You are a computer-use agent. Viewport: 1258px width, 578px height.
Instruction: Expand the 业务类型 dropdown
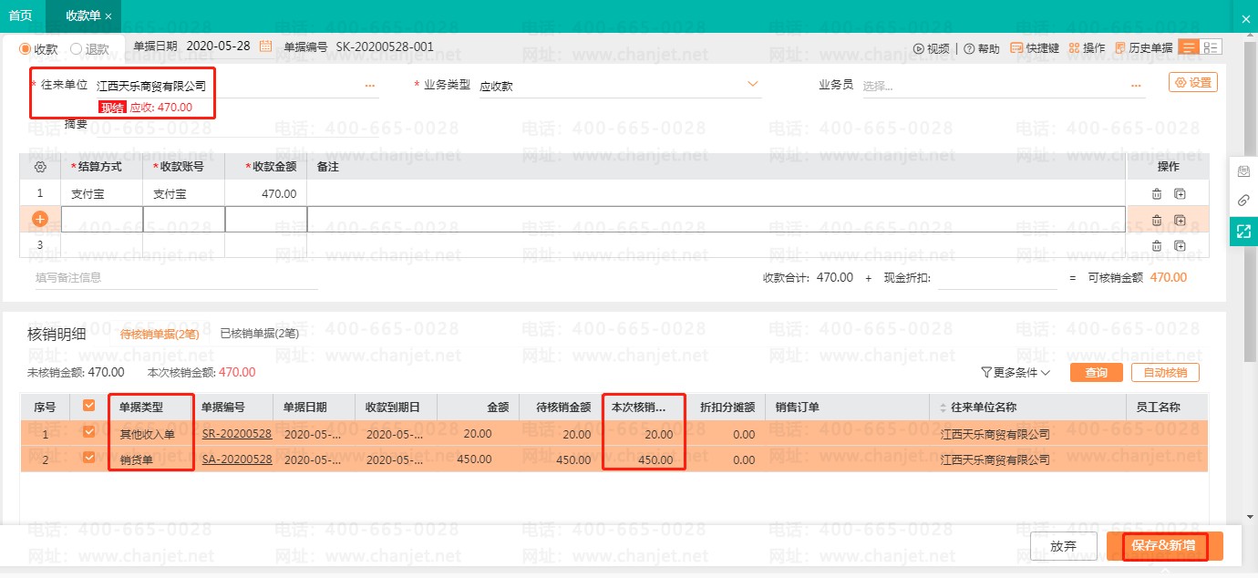pos(753,85)
